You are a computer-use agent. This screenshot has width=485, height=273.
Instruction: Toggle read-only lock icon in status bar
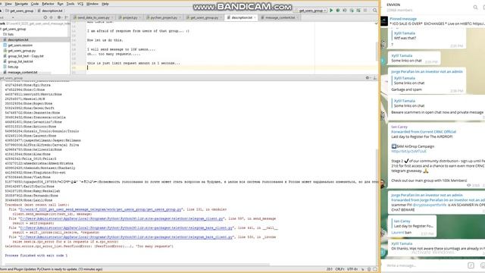pyautogui.click(x=362, y=269)
